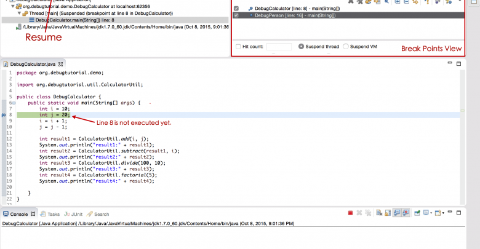Collapse the org.debugtutorial.demo.DebugCalculator tree node
Screen dimensions: 480x249
pyautogui.click(x=13, y=6)
